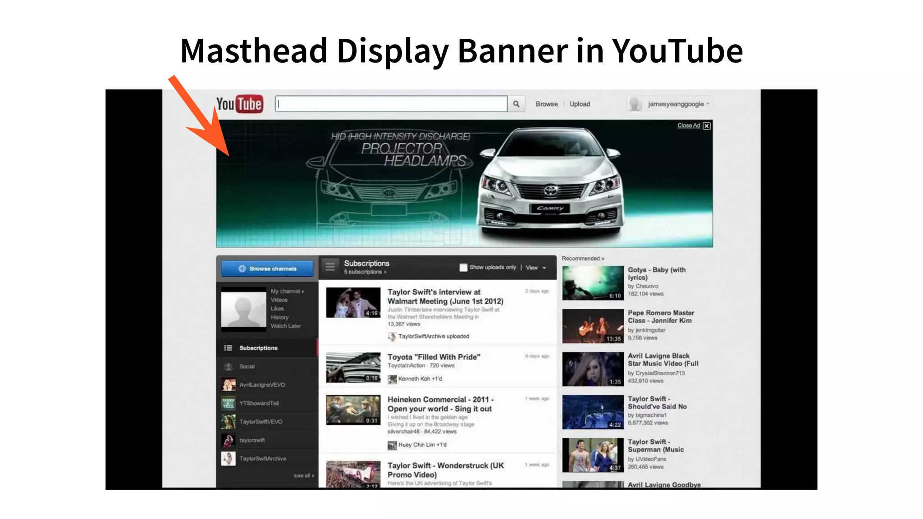Close the Camry masthead ad

(x=706, y=126)
